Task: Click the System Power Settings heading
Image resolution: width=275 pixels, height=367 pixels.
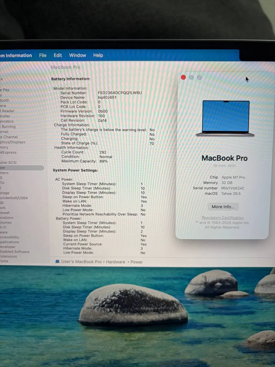Action: [x=75, y=170]
